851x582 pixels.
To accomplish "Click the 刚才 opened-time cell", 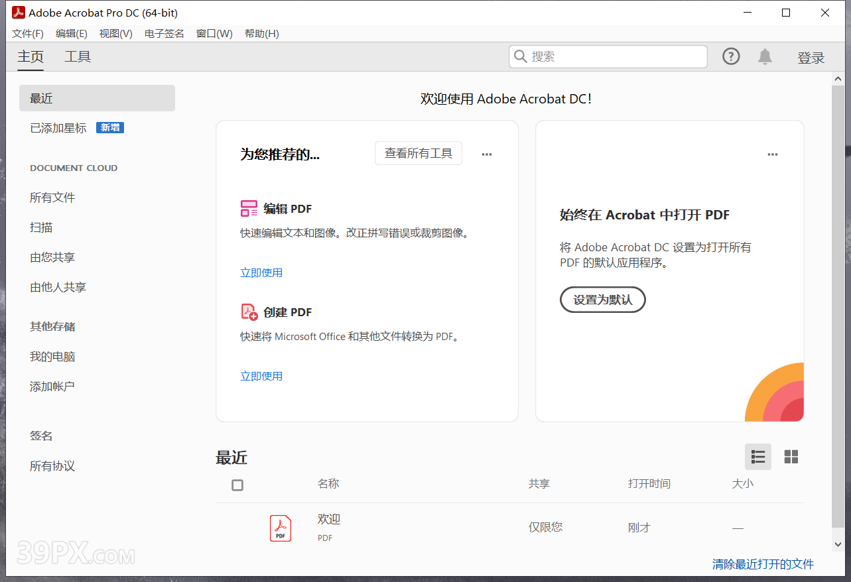I will click(639, 528).
